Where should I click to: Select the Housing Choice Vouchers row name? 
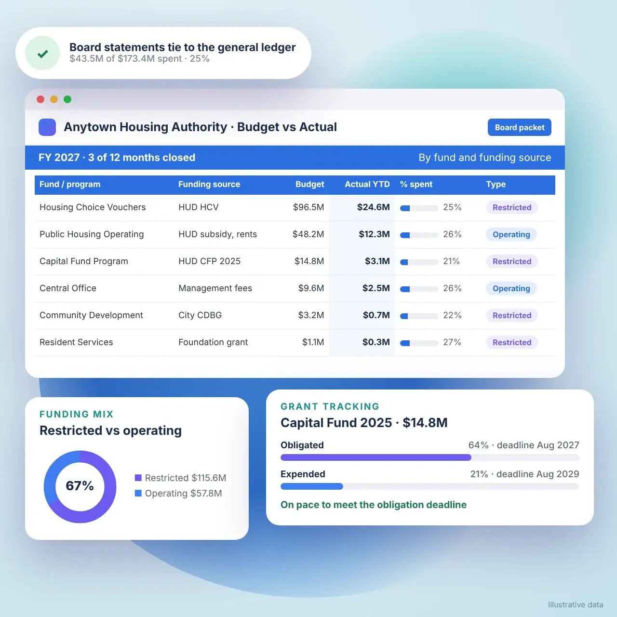(93, 207)
